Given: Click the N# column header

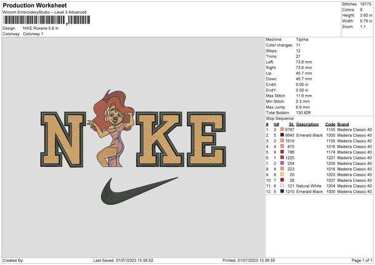Looking at the screenshot, I should click(x=276, y=124).
